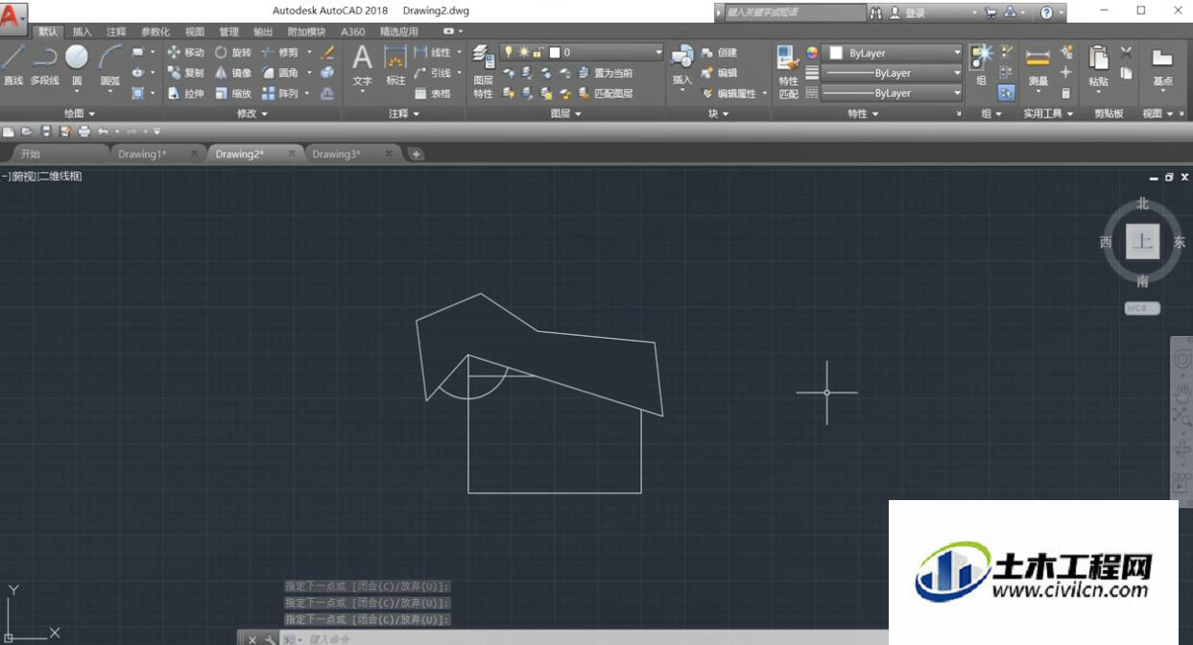1193x645 pixels.
Task: Click 登录 (Sign In) button
Action: coord(907,12)
